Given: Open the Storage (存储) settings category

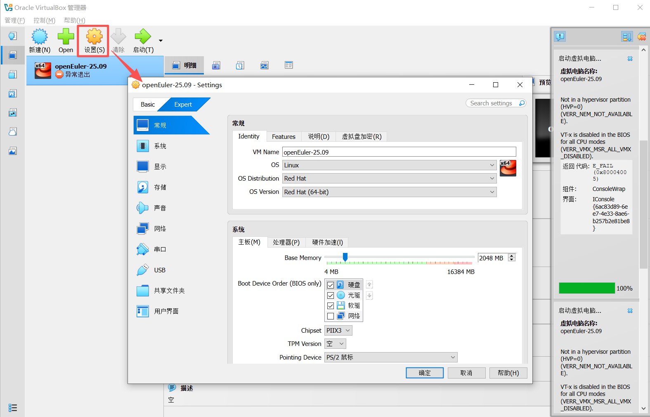Looking at the screenshot, I should click(x=160, y=187).
